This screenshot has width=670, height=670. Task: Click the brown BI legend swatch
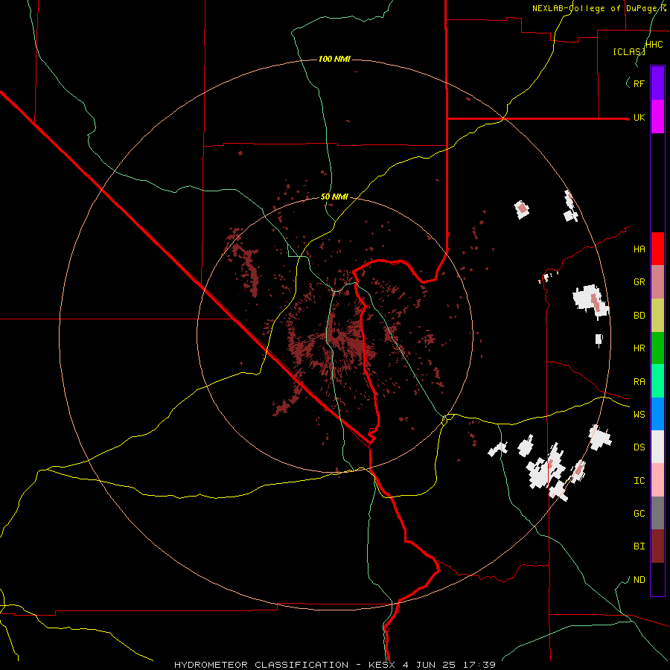point(657,546)
